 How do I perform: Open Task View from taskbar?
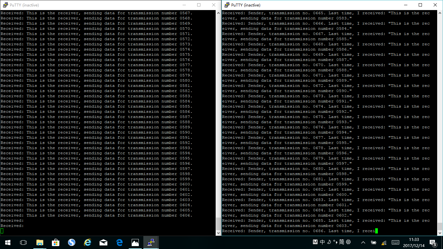pos(23,242)
